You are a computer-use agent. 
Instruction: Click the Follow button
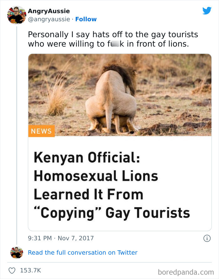click(x=86, y=19)
